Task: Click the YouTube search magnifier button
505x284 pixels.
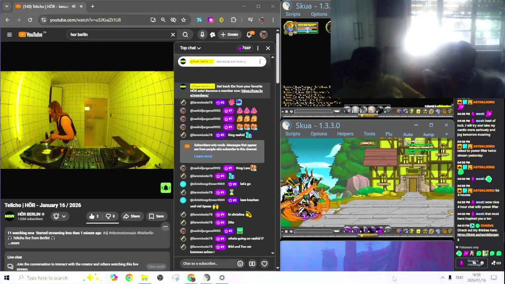Action: coord(185,34)
